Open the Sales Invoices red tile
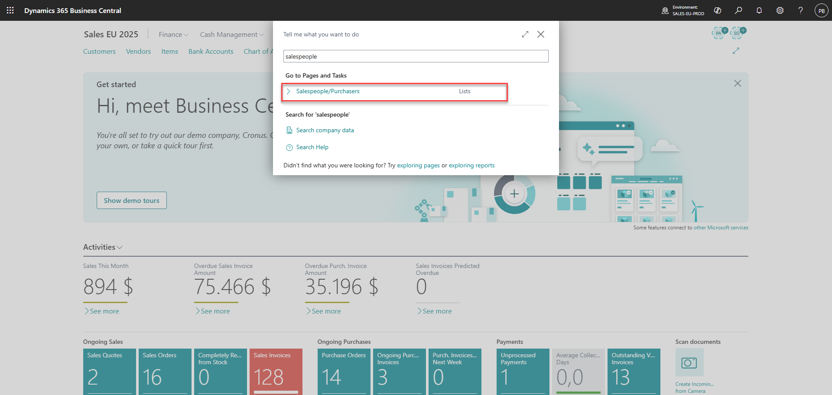The height and width of the screenshot is (395, 832). (x=276, y=371)
